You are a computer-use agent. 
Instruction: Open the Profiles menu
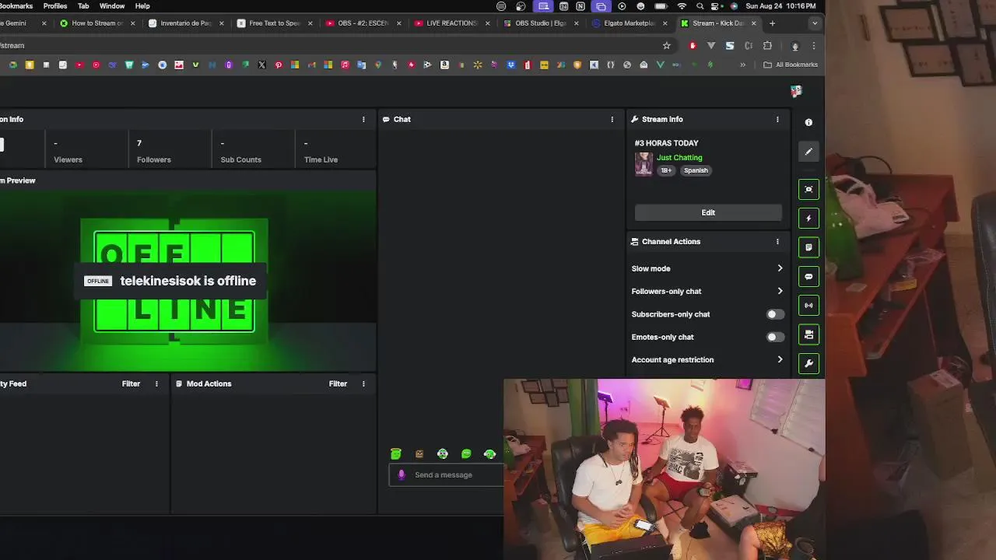point(54,6)
